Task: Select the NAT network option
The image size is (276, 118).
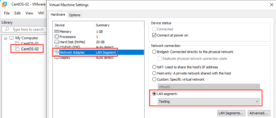Action: click(x=154, y=67)
